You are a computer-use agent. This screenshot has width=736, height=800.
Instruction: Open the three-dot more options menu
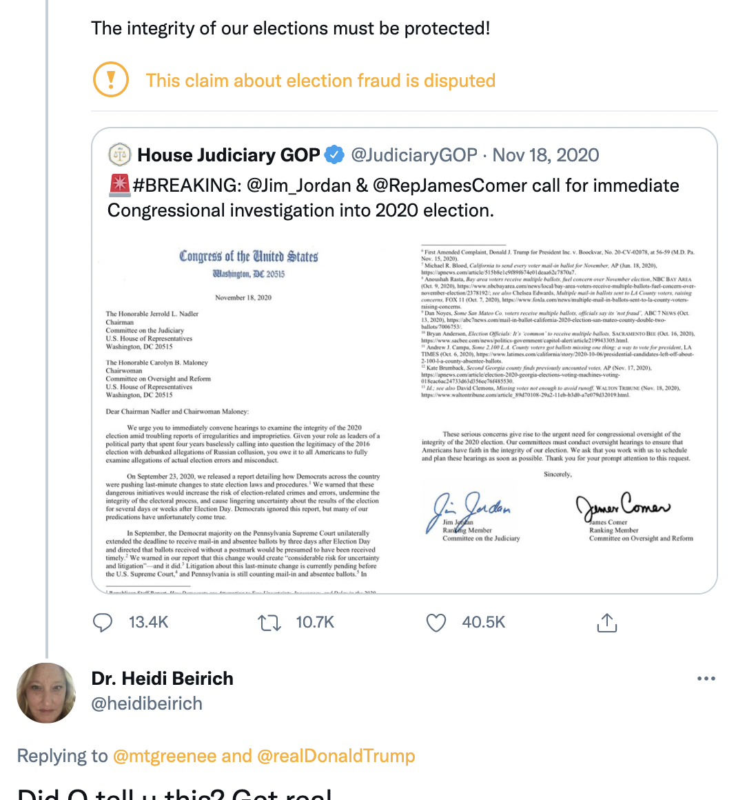[x=706, y=679]
